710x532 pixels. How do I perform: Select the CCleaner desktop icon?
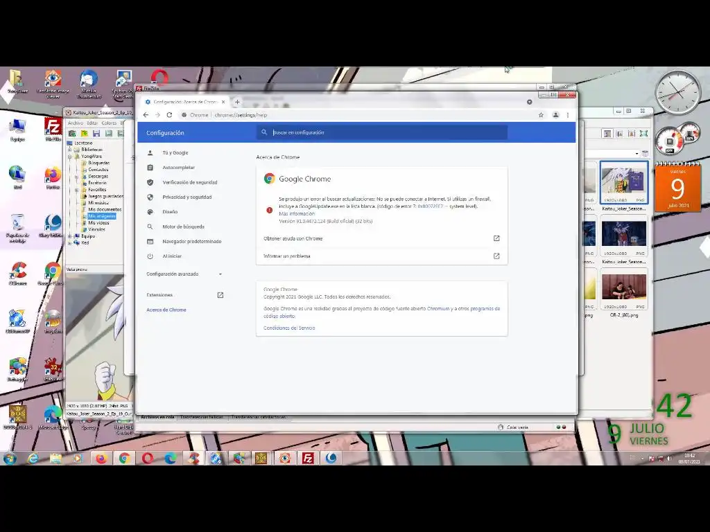18,273
